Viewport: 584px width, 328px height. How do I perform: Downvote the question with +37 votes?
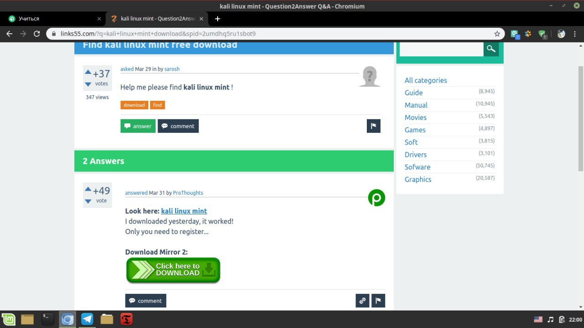(x=88, y=84)
